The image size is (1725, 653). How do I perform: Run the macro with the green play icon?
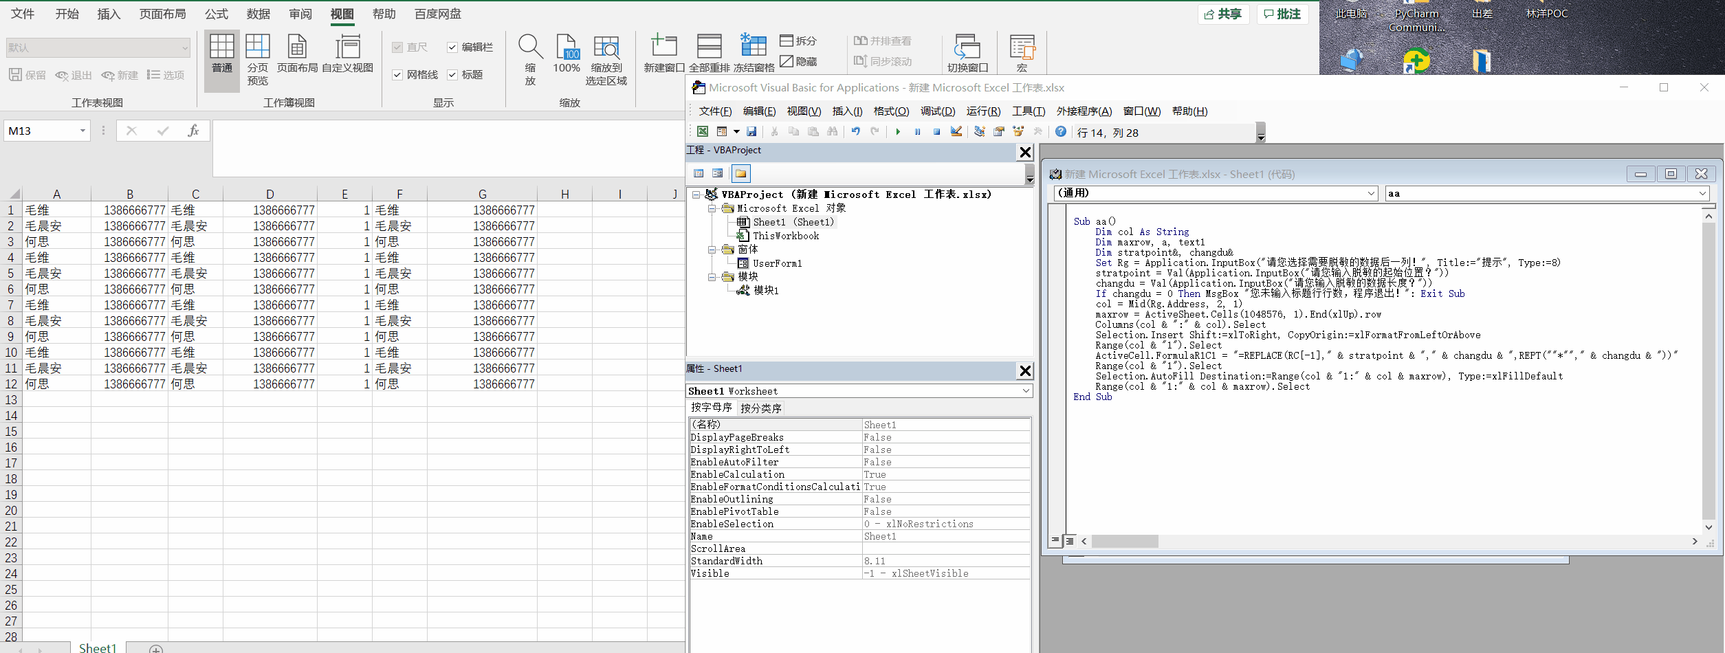click(x=898, y=131)
